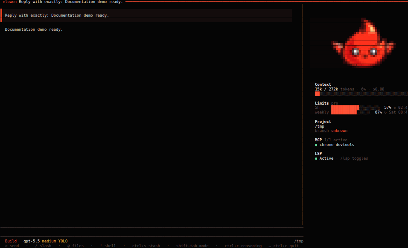408x248 pixels.
Task: Click the YOLO mode indicator
Action: 63,241
